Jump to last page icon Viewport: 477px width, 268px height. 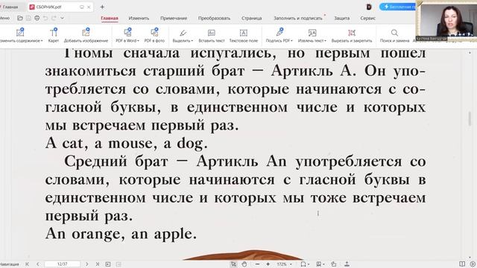pos(98,264)
